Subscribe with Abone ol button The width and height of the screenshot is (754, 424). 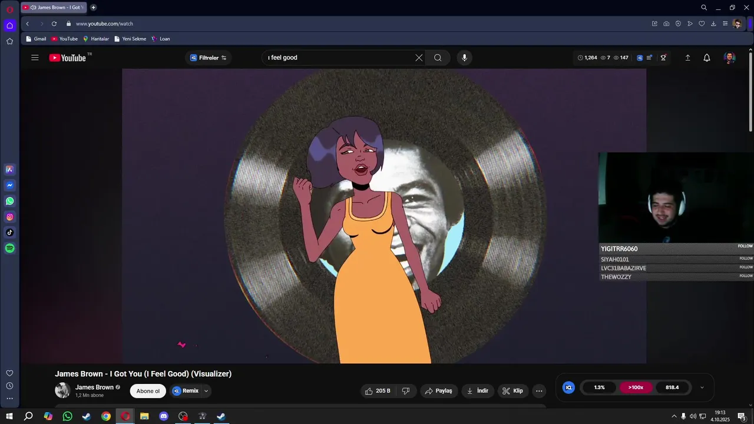[148, 391]
